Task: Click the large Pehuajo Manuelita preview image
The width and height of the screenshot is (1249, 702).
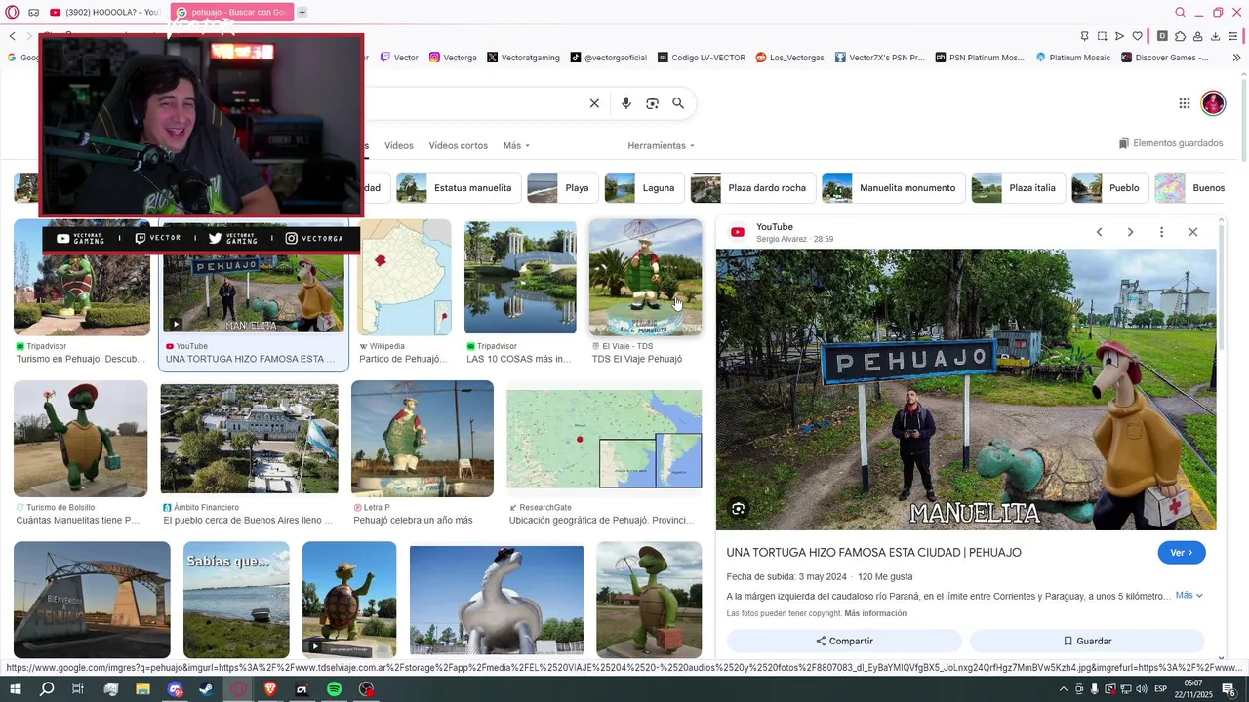Action: [966, 390]
